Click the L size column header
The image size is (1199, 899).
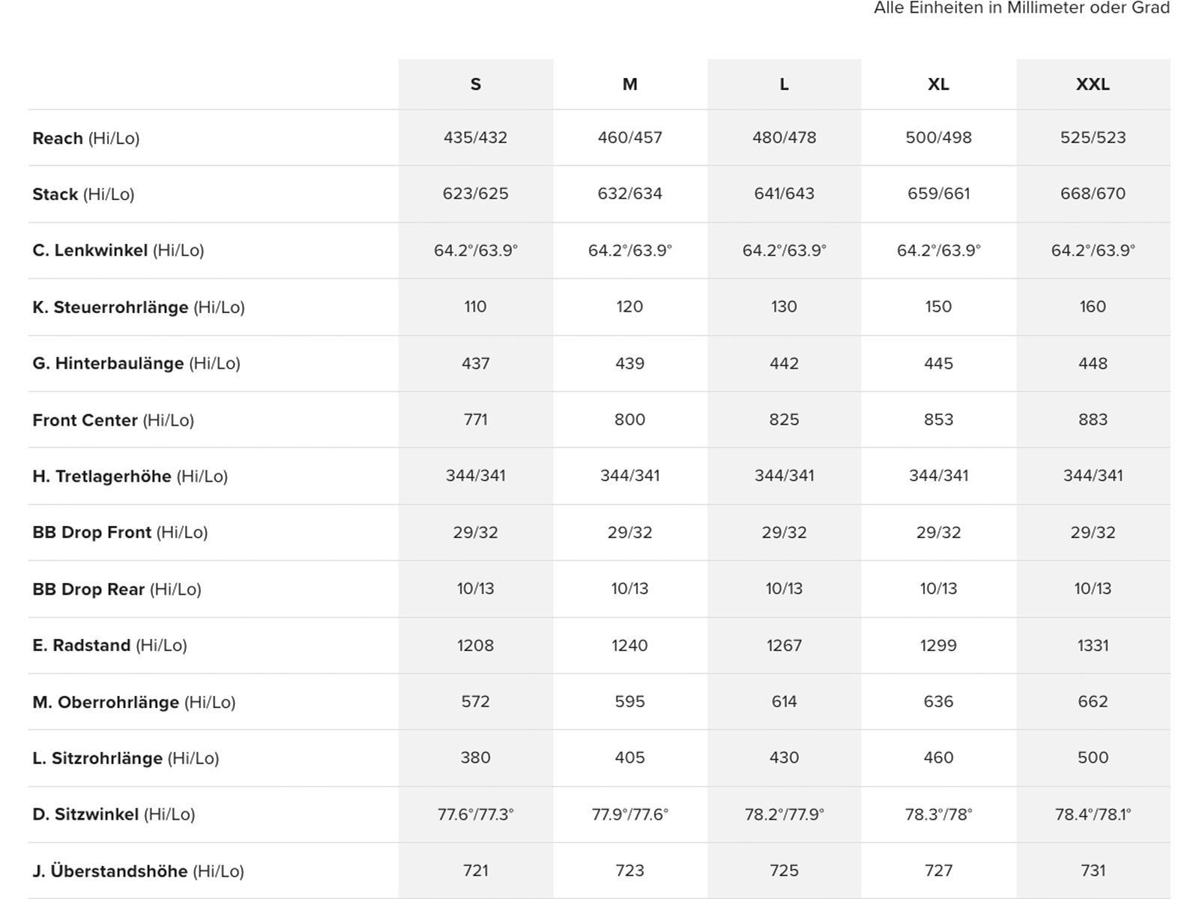point(784,85)
